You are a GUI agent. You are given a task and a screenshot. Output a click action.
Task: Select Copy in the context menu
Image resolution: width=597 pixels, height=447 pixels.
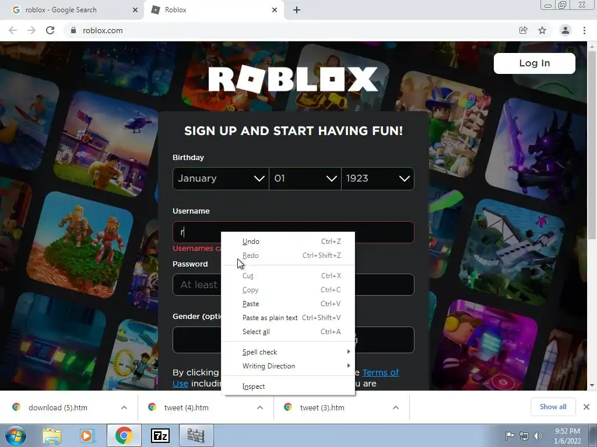pyautogui.click(x=288, y=290)
